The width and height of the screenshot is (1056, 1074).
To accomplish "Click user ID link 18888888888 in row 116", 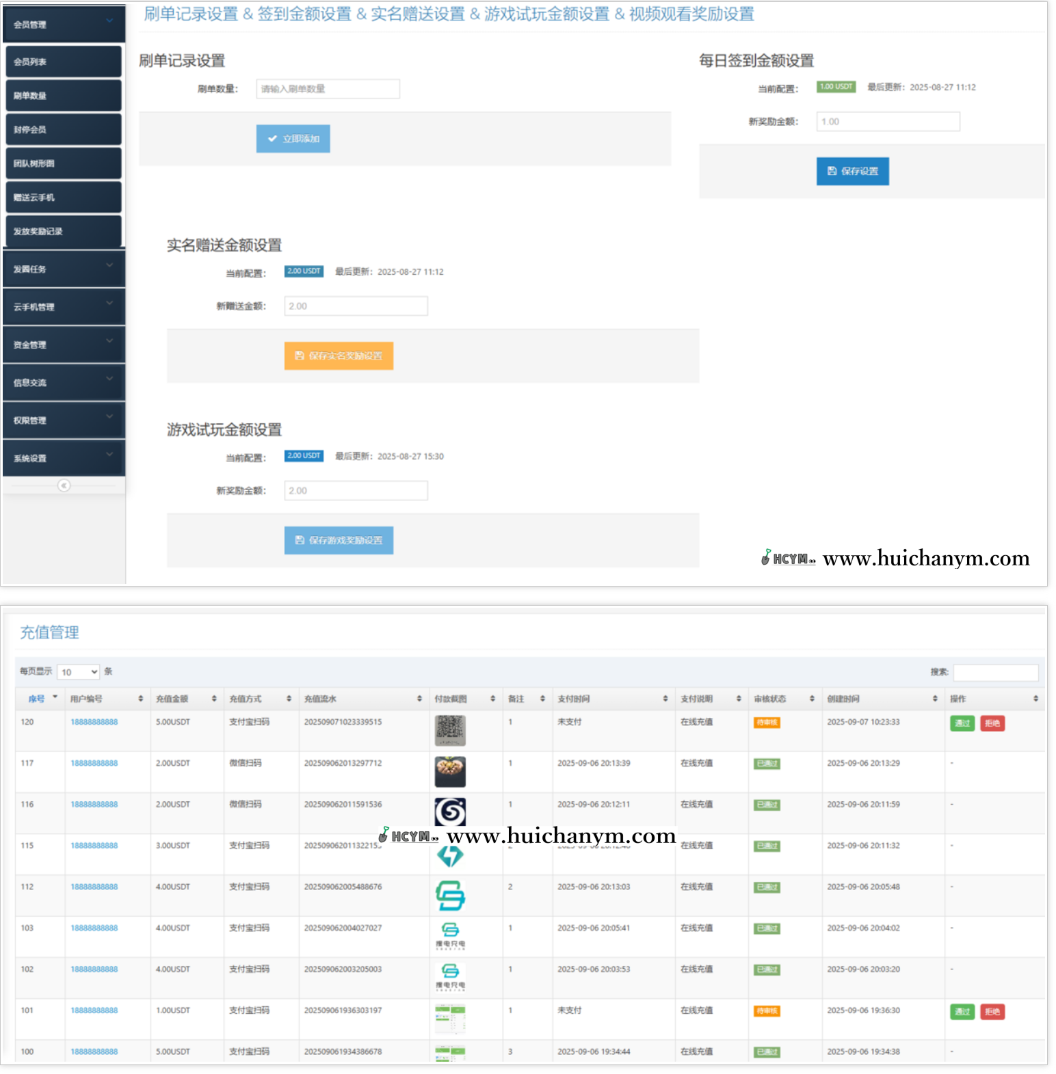I will pos(94,805).
